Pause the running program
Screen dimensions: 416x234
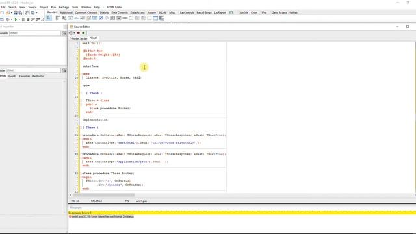coord(23,19)
